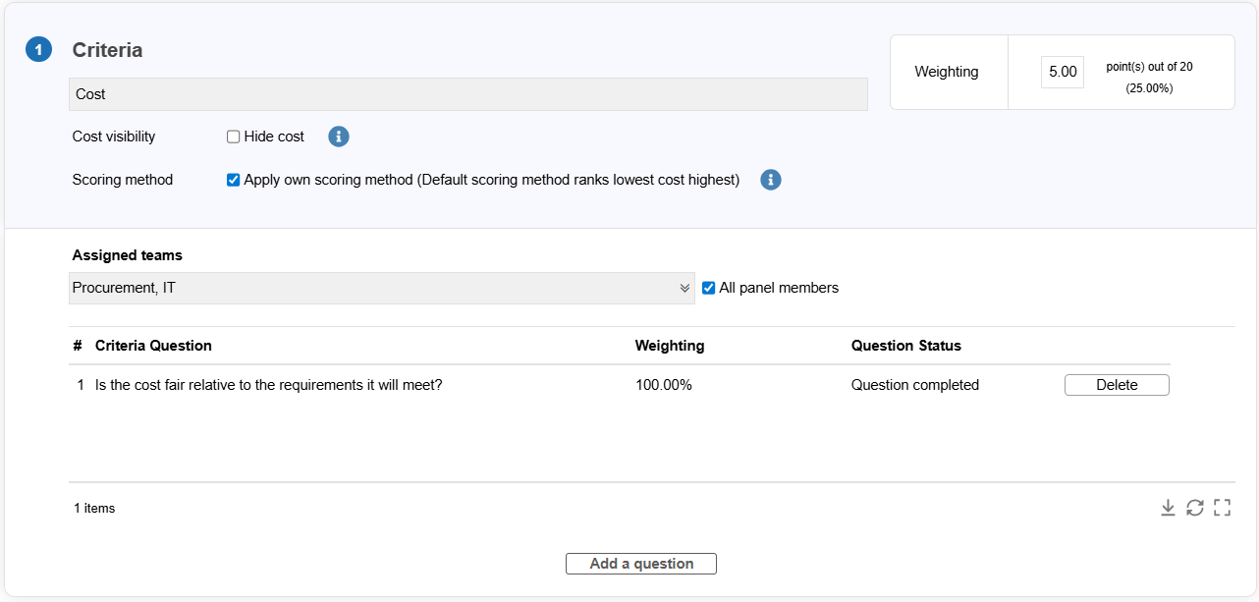Toggle the All panel members checkbox
The height and width of the screenshot is (602, 1259).
(x=709, y=288)
